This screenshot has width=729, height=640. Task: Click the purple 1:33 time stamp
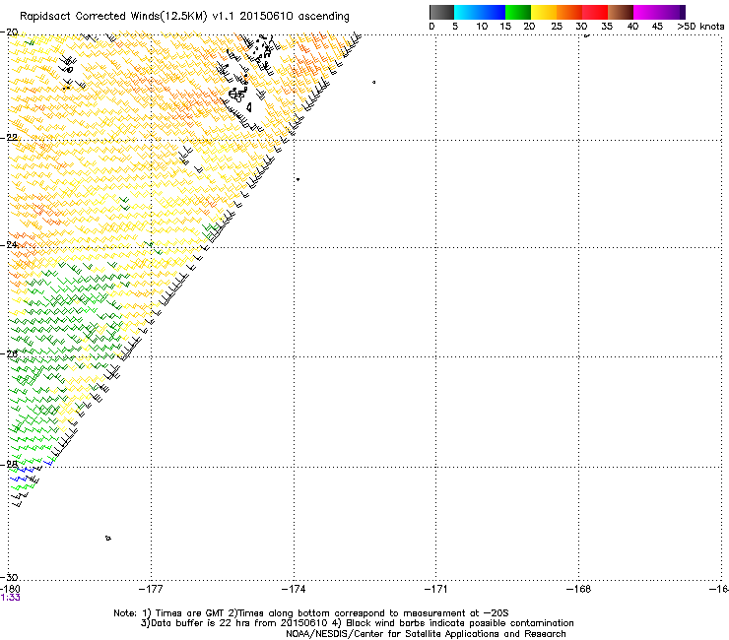10,598
